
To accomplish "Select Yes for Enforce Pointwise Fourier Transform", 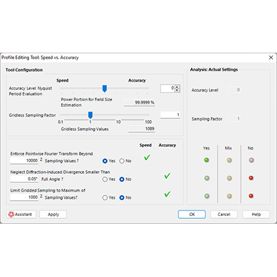I will 105,161.
